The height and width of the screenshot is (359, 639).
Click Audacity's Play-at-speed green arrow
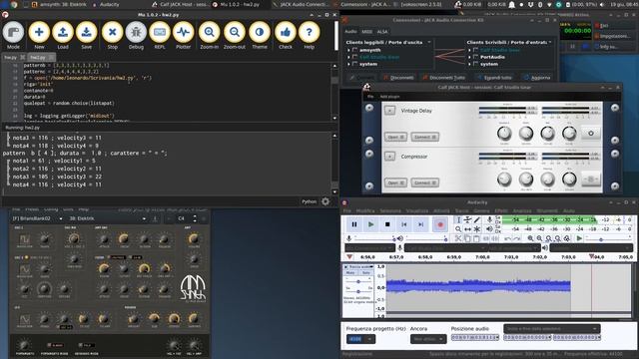coord(579,238)
